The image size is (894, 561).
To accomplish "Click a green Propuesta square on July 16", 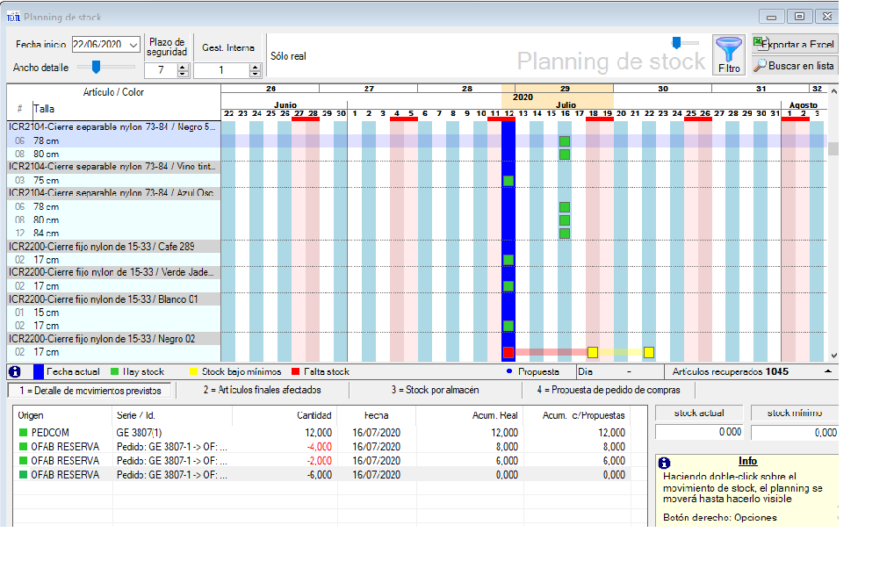I will (x=564, y=140).
